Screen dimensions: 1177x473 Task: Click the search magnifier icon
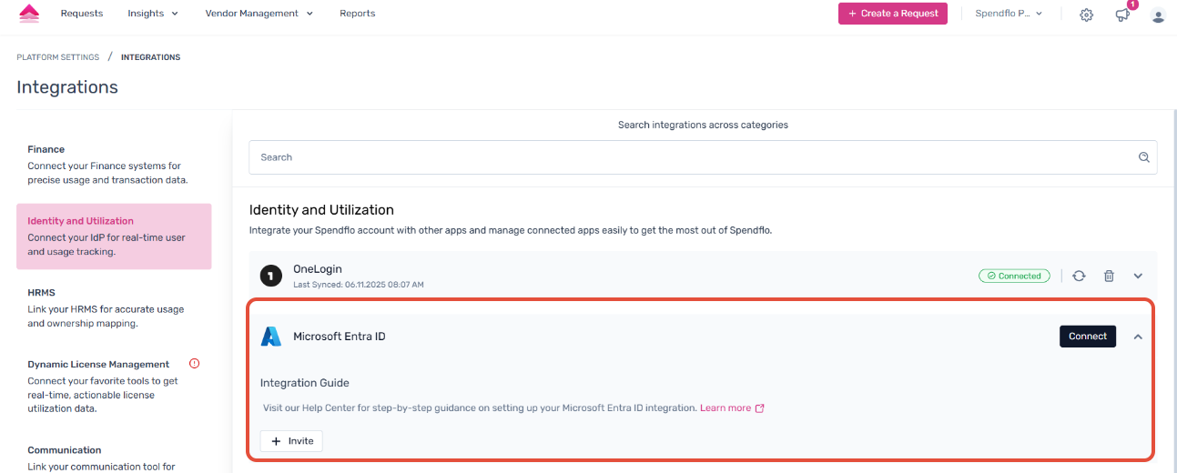tap(1144, 157)
